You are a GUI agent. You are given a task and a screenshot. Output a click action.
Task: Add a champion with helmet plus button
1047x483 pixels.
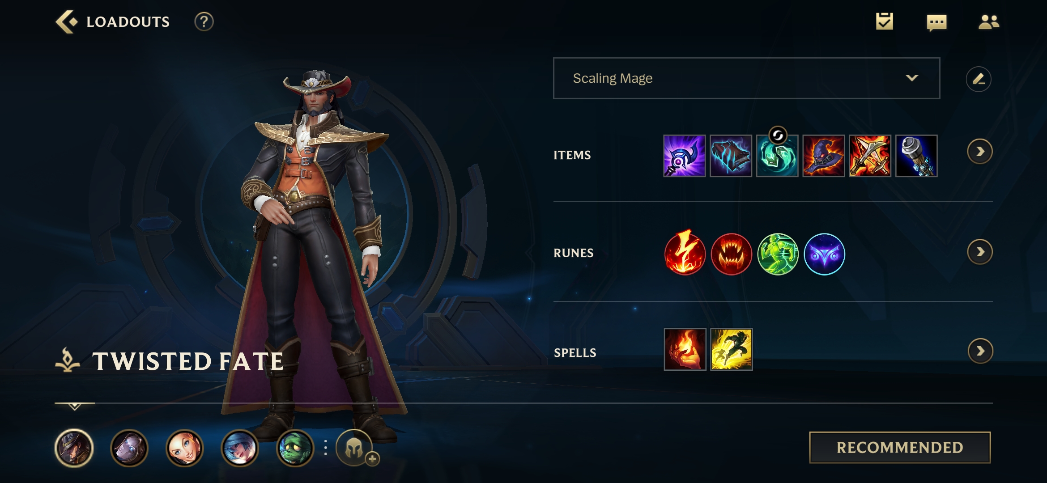[x=356, y=448]
